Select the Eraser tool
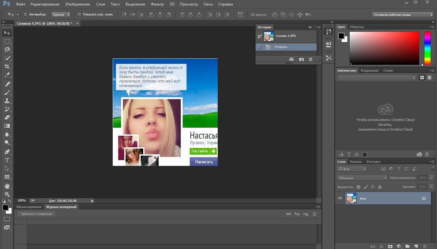437x249 pixels. [7, 117]
